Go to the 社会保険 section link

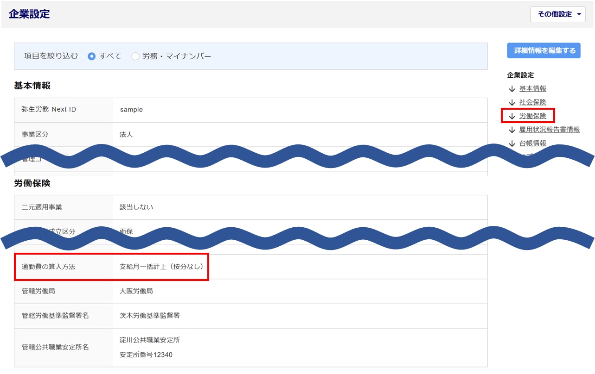[532, 102]
